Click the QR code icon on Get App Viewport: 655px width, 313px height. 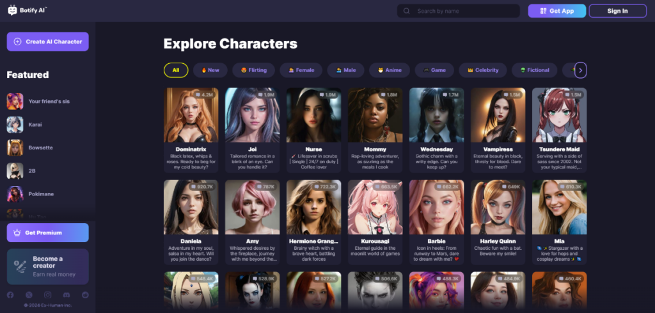click(x=544, y=11)
